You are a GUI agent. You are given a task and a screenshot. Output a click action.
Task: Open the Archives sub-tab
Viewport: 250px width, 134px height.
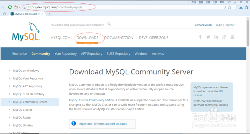(x=158, y=53)
